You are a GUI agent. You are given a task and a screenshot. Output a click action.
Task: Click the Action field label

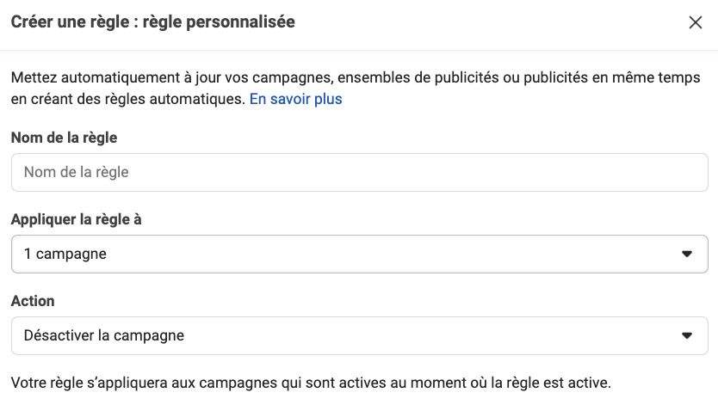[x=33, y=301]
